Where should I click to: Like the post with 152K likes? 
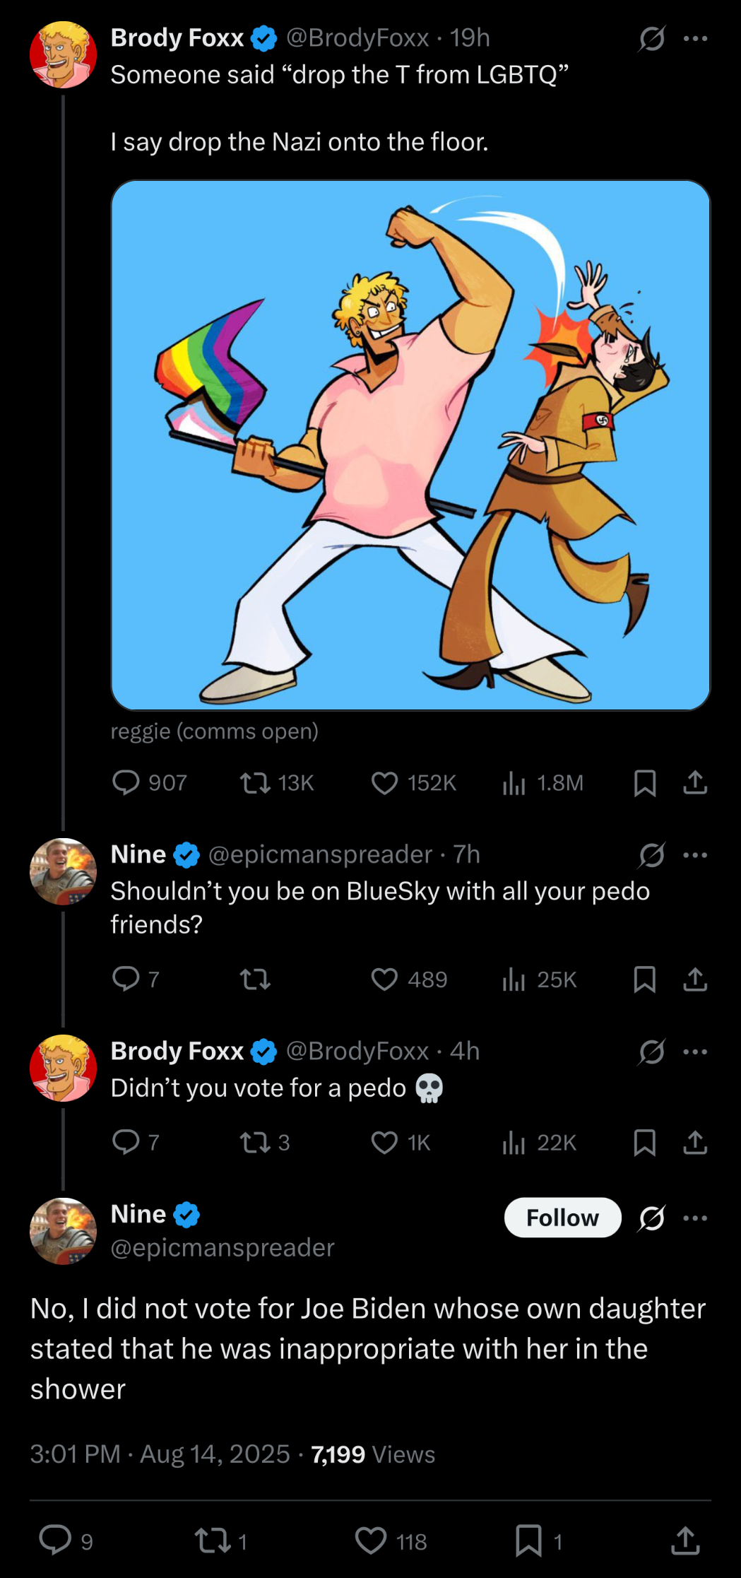[385, 782]
